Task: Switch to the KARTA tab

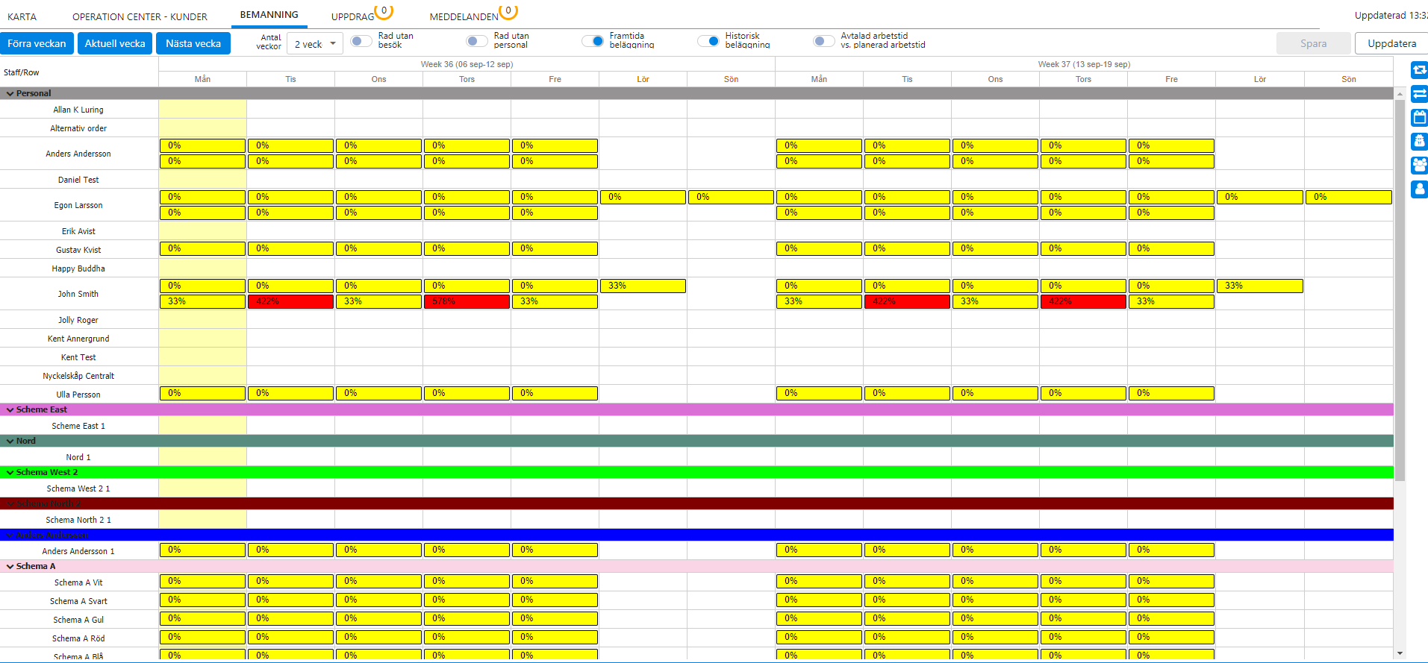Action: pyautogui.click(x=22, y=16)
